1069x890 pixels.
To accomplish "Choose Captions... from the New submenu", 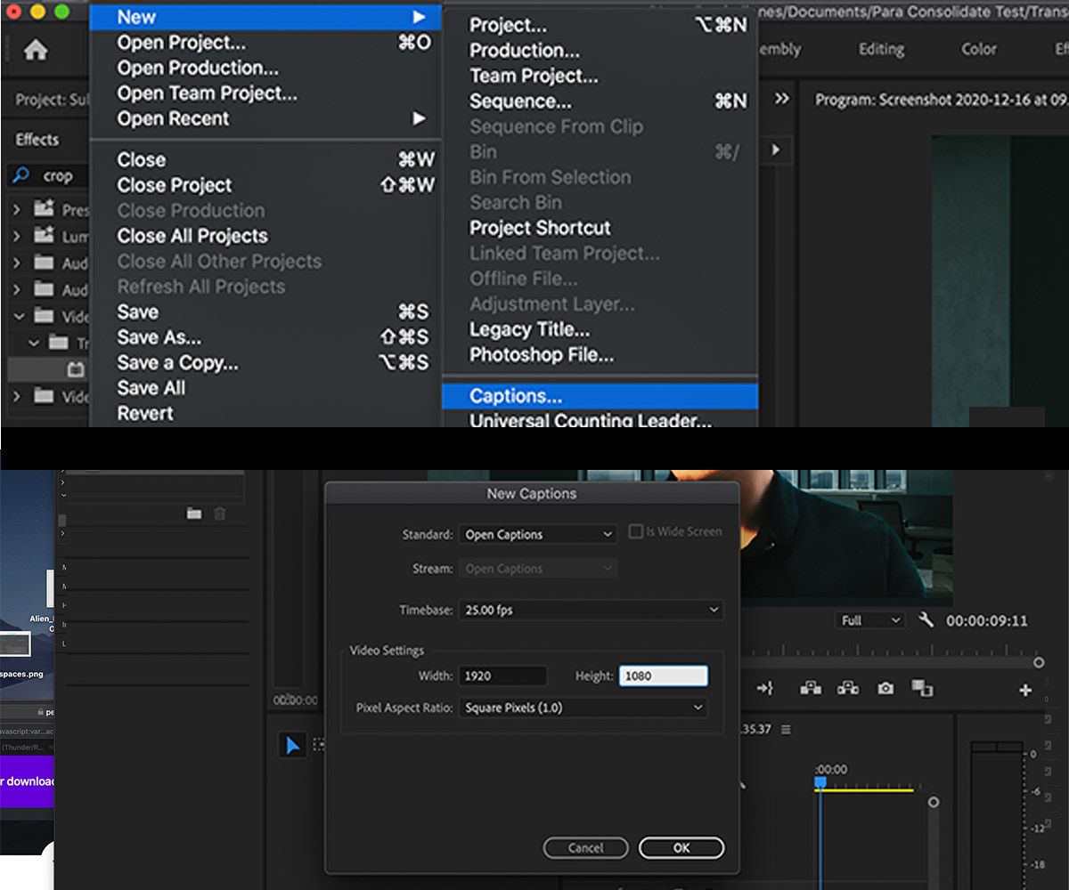I will coord(516,396).
